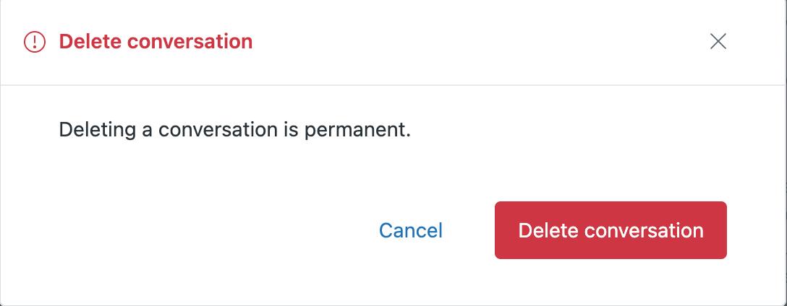
Task: Click the red Delete conversation button
Action: point(611,230)
